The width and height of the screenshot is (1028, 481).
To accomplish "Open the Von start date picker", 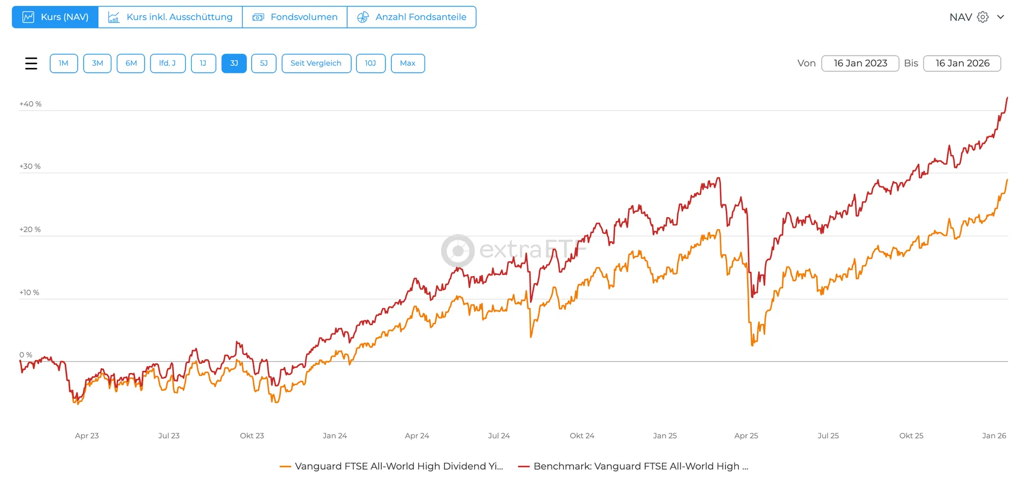I will tap(860, 63).
